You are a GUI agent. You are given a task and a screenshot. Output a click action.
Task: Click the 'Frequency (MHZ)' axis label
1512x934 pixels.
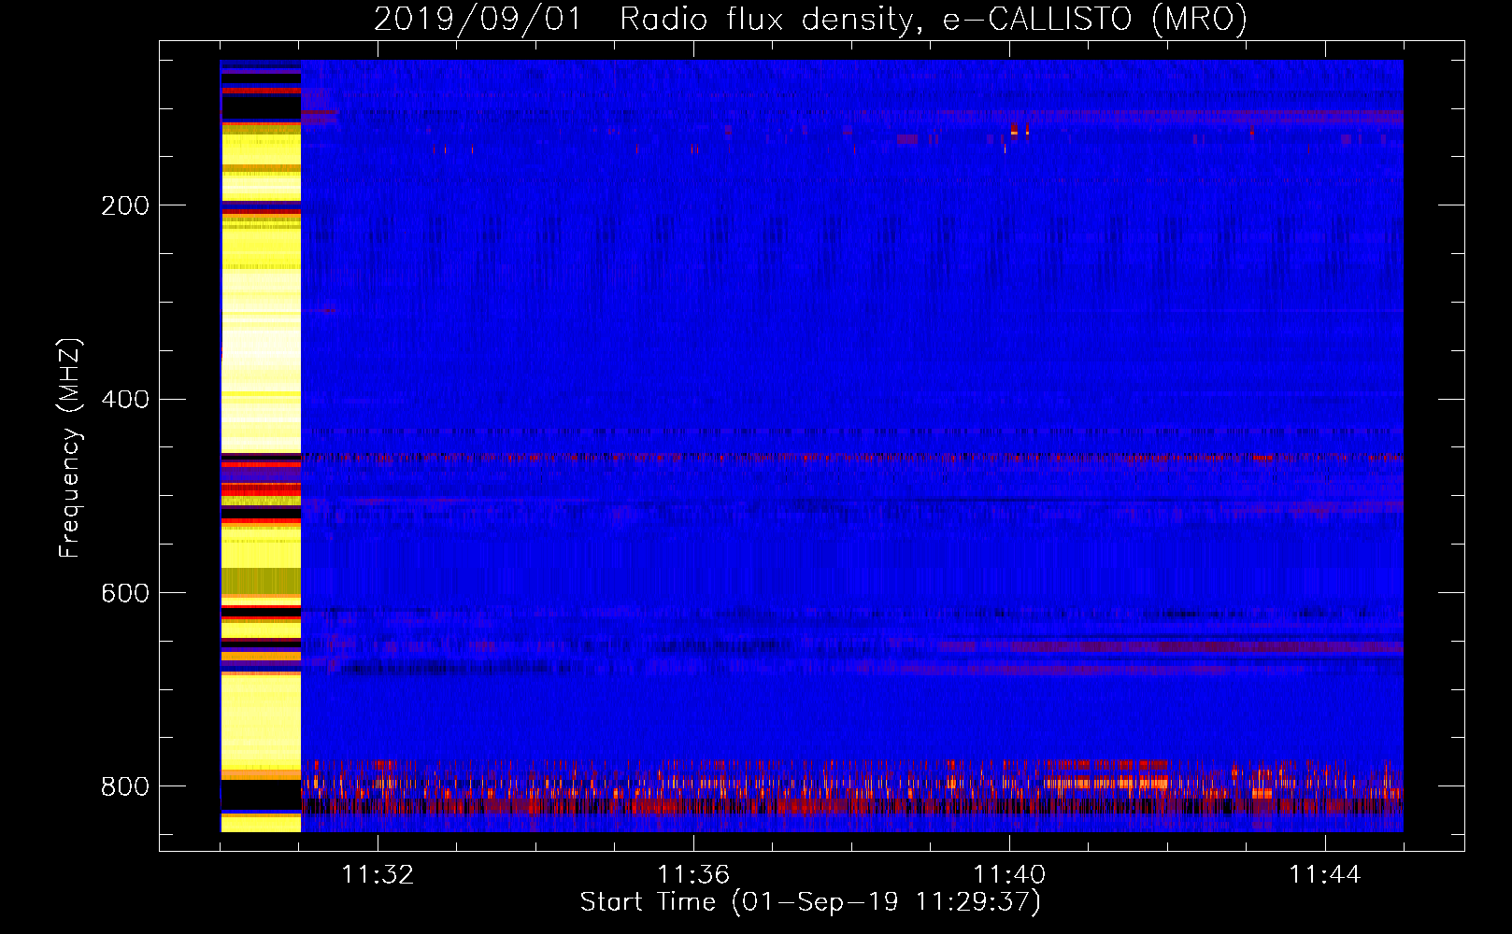[x=70, y=448]
